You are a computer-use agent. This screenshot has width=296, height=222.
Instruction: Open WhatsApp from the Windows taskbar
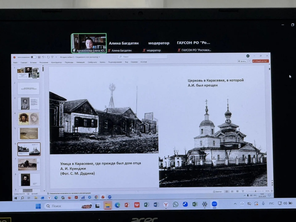point(175,204)
